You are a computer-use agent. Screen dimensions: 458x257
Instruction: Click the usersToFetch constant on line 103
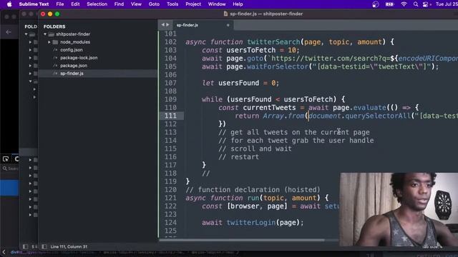pyautogui.click(x=251, y=50)
